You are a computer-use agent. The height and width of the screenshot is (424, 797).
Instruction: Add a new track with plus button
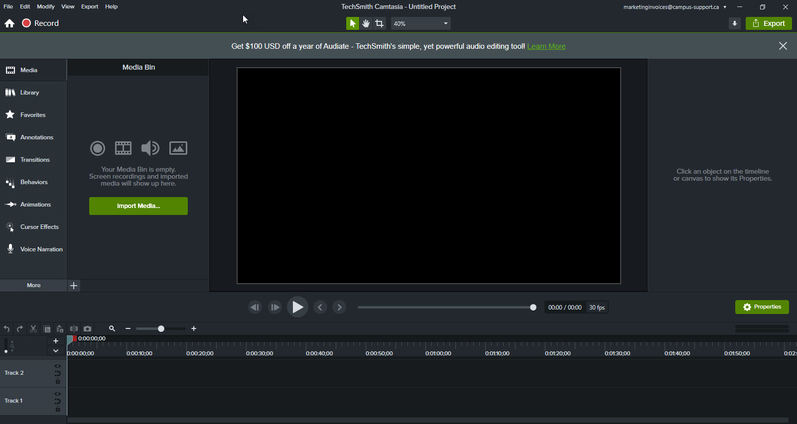click(x=56, y=341)
